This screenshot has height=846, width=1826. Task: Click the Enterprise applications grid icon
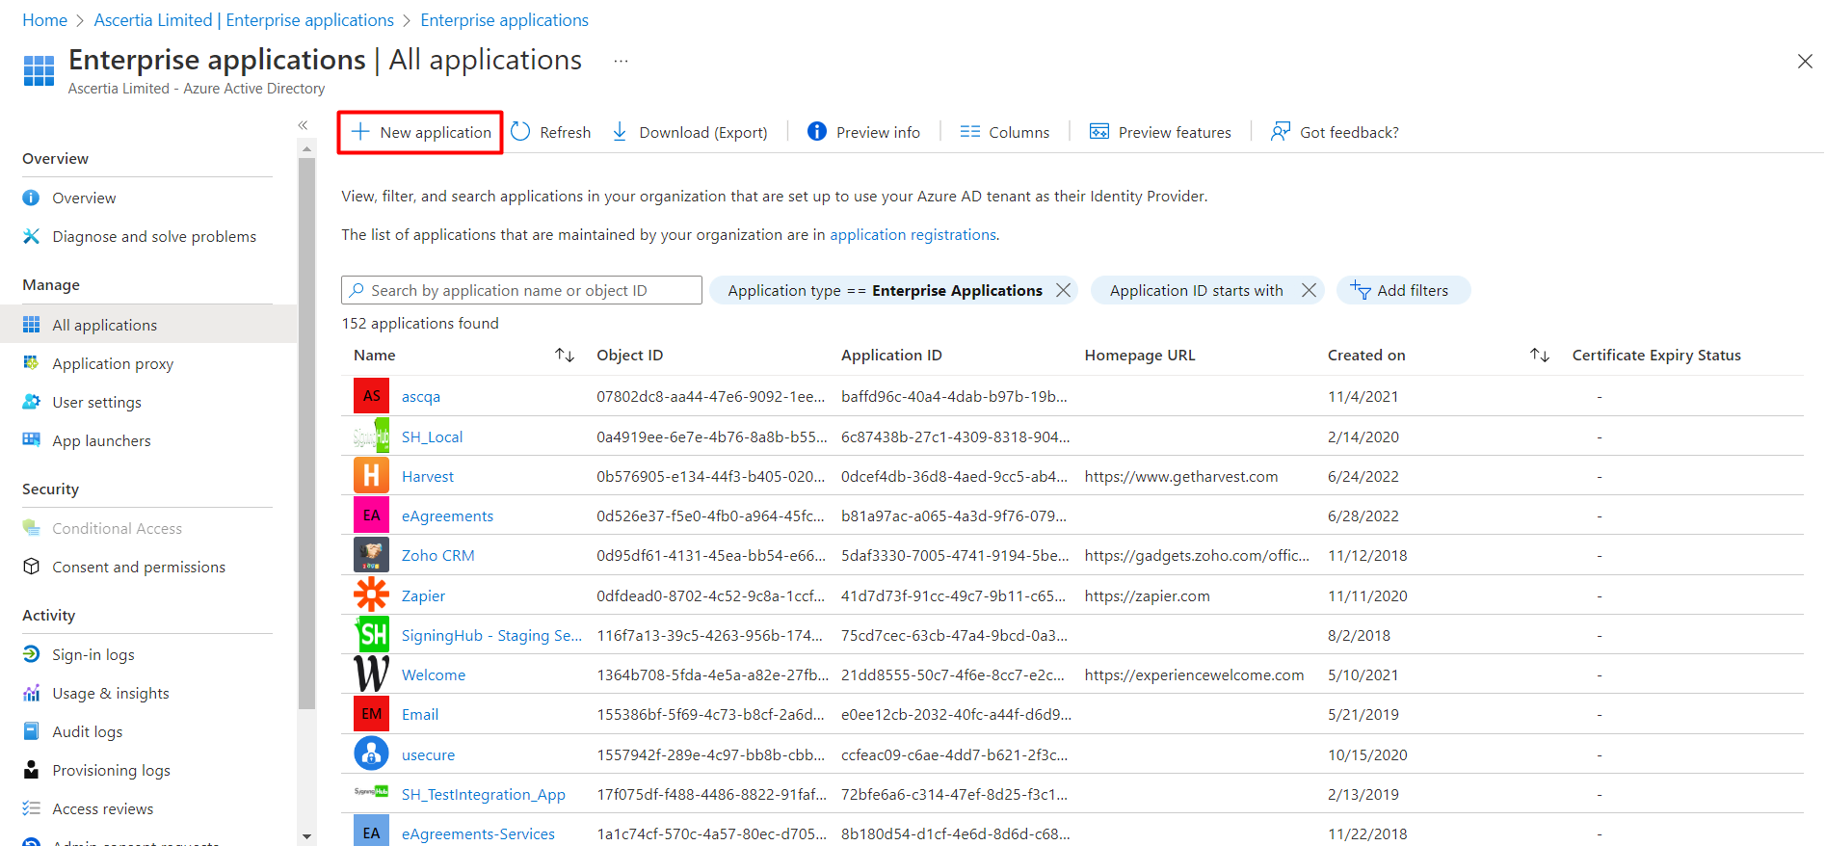tap(39, 70)
